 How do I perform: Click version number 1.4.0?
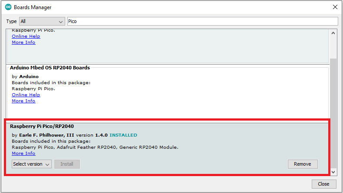pyautogui.click(x=101, y=135)
